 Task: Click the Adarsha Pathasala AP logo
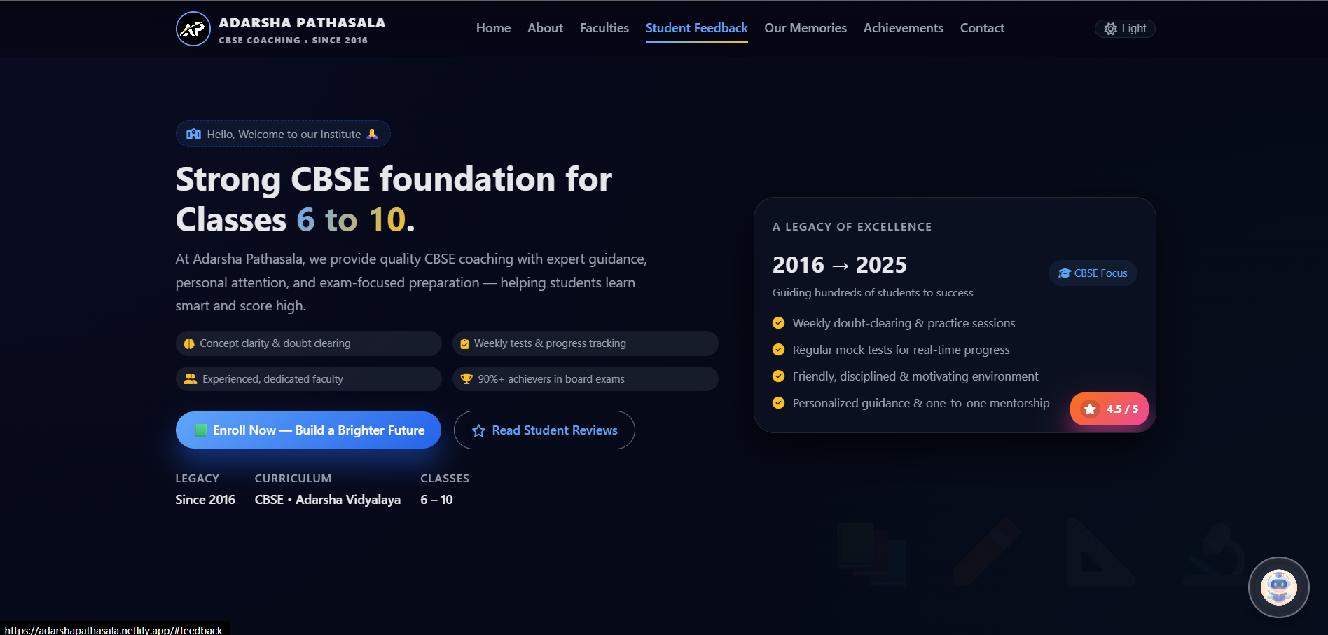193,29
